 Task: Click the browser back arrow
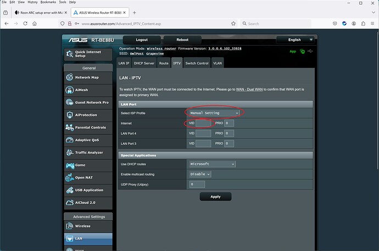7,24
